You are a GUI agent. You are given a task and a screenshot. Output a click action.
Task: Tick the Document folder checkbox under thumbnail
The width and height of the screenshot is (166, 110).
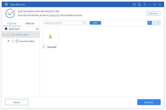point(43,47)
